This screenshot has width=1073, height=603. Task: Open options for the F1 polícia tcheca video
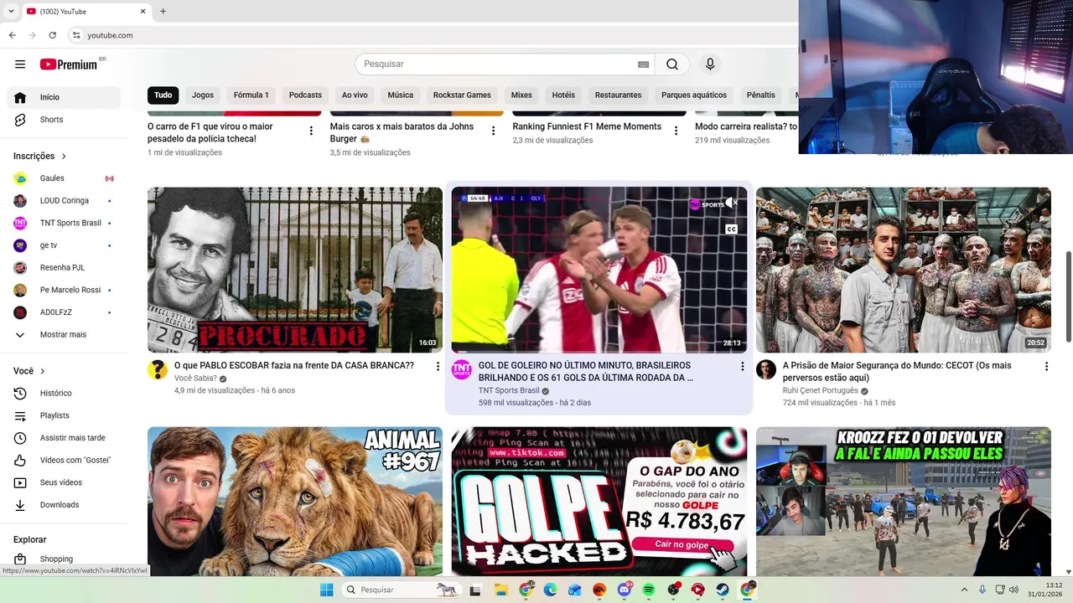[x=311, y=131]
